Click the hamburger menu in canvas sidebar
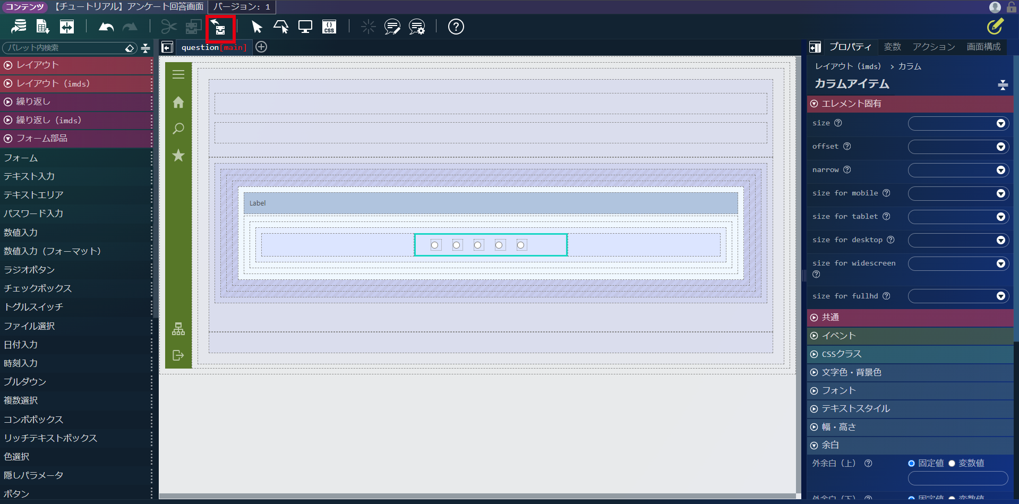1019x504 pixels. 178,74
